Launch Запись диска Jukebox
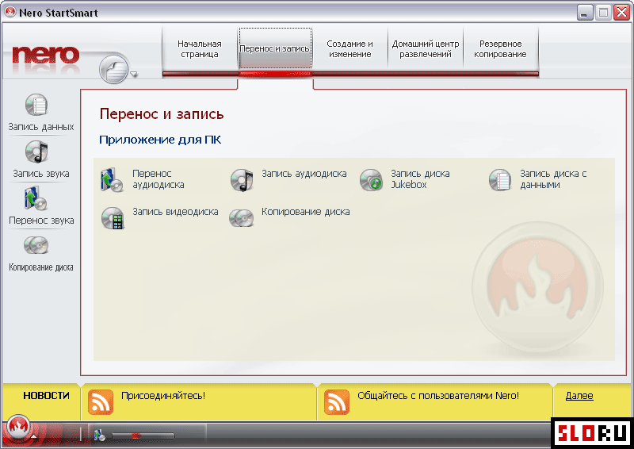Screen dimensions: 634x449 (x=370, y=180)
